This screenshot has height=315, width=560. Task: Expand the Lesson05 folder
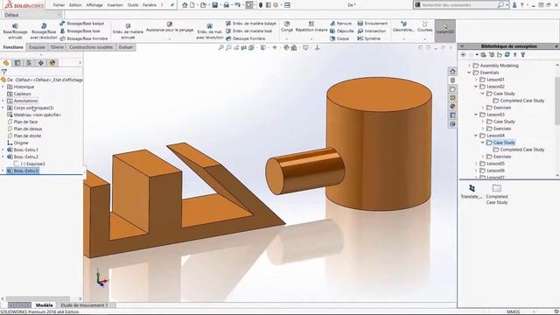point(476,164)
